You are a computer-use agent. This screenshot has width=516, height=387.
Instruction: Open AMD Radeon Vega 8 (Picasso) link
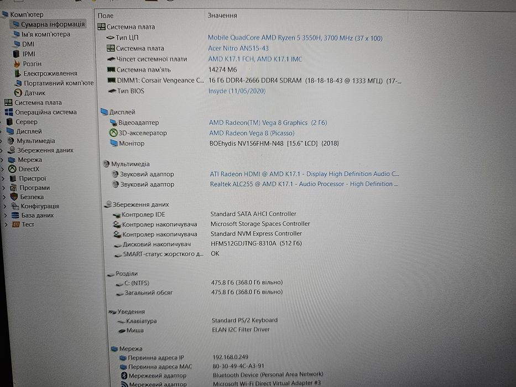252,133
